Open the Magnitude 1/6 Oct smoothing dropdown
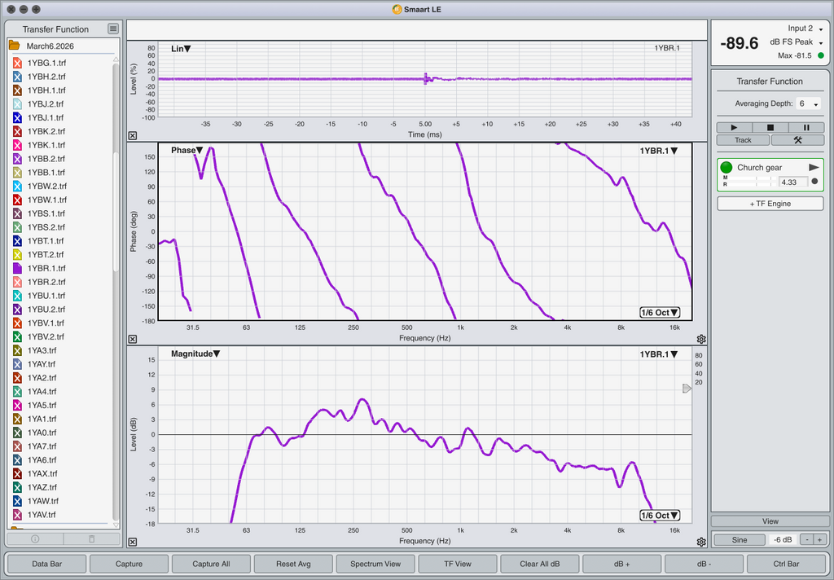Image resolution: width=834 pixels, height=580 pixels. tap(660, 516)
